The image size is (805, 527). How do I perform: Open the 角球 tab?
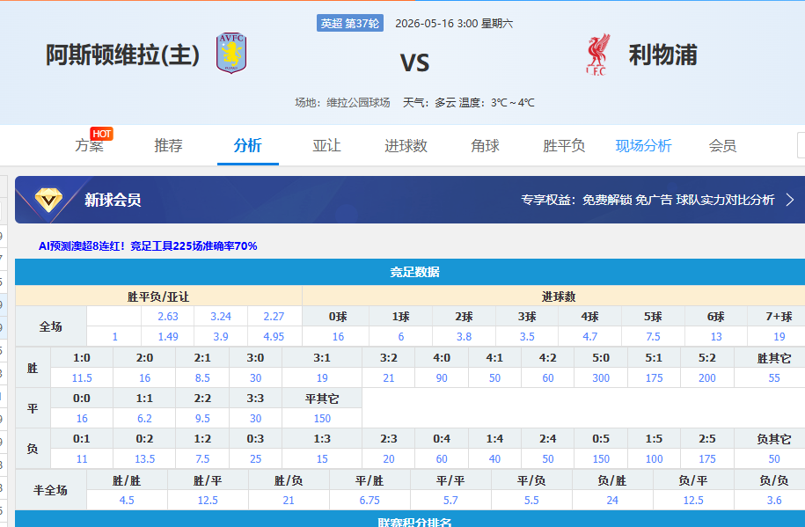(x=485, y=146)
